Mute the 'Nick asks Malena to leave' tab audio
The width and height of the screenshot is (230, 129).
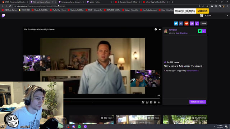pyautogui.click(x=53, y=2)
